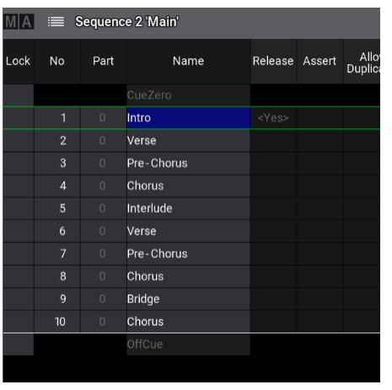Open the sequence sheet list icon menu
This screenshot has width=392, height=390.
[56, 22]
